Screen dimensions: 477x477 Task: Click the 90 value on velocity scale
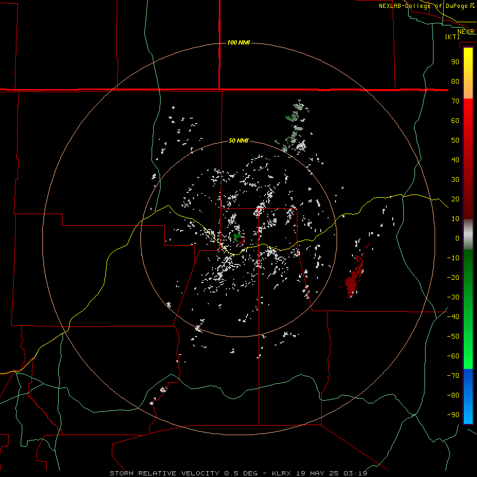(455, 62)
